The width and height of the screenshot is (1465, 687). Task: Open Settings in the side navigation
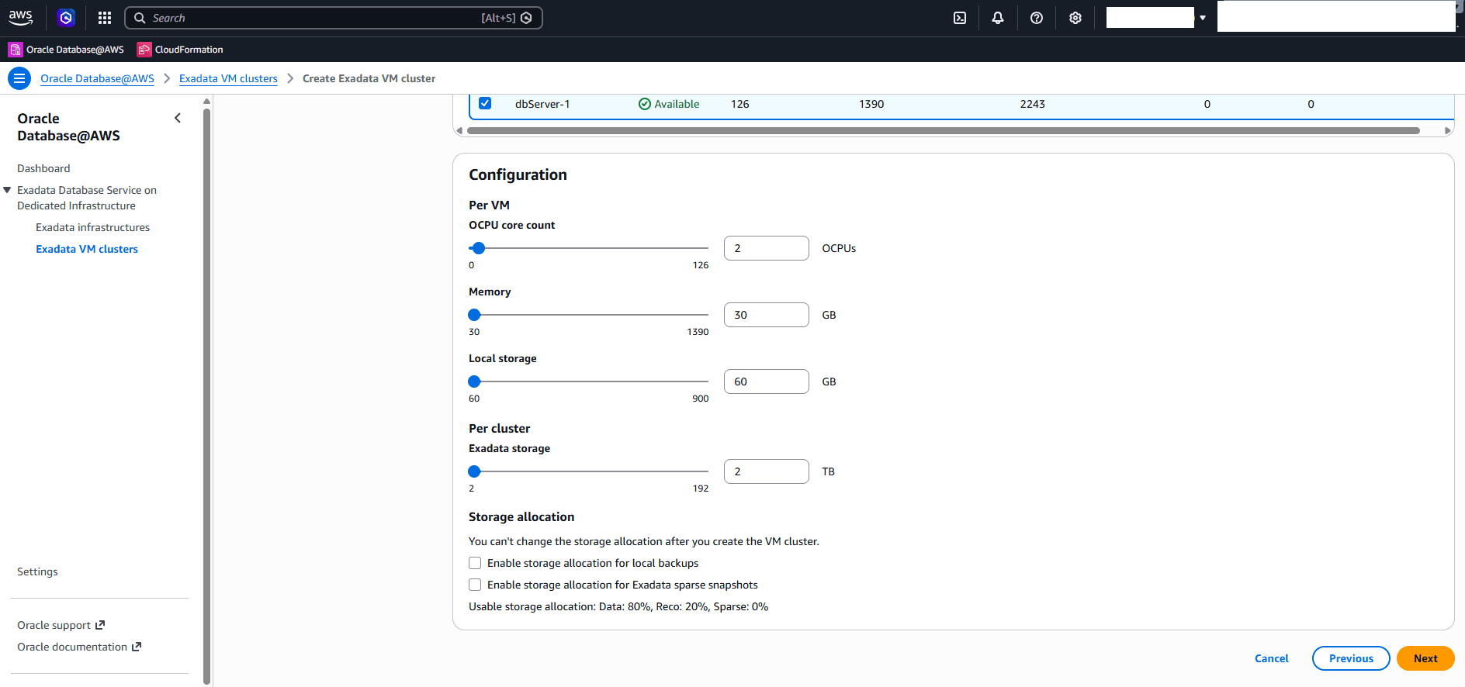pyautogui.click(x=37, y=571)
